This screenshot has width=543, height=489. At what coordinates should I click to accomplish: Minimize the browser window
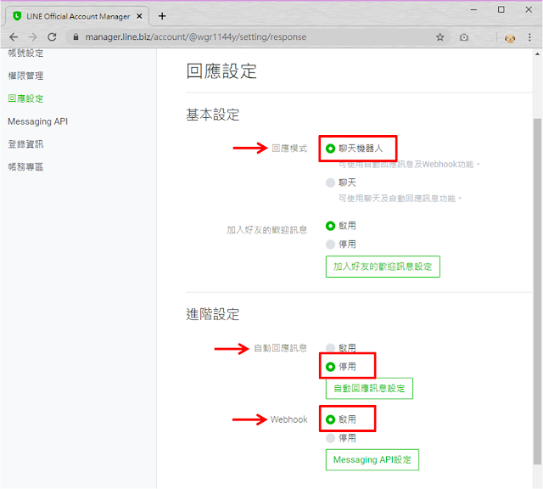point(473,9)
